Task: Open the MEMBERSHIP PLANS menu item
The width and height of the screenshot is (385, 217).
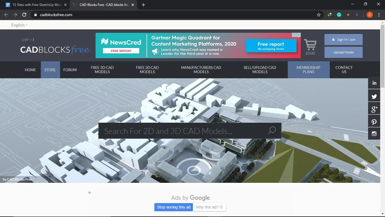Action: pos(308,70)
